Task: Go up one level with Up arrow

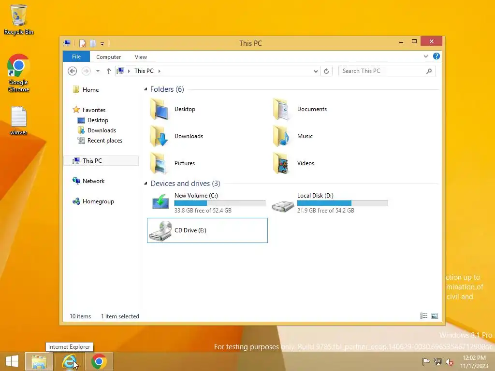Action: pos(109,71)
